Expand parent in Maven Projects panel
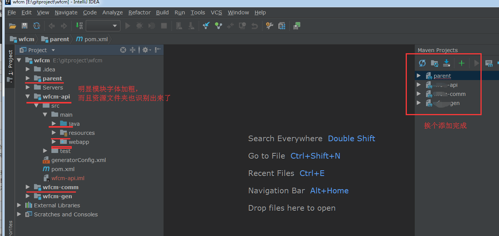 click(x=419, y=76)
